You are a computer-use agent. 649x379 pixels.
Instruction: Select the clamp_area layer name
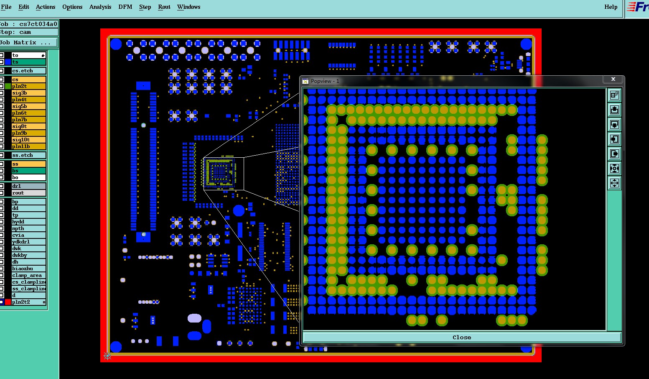[28, 275]
